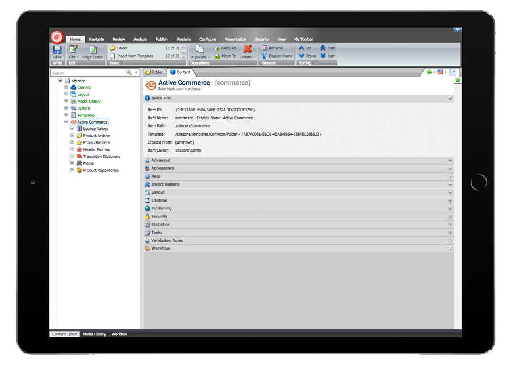This screenshot has height=365, width=511.
Task: Collapse the Active Commerce tree node
Action: (66, 121)
